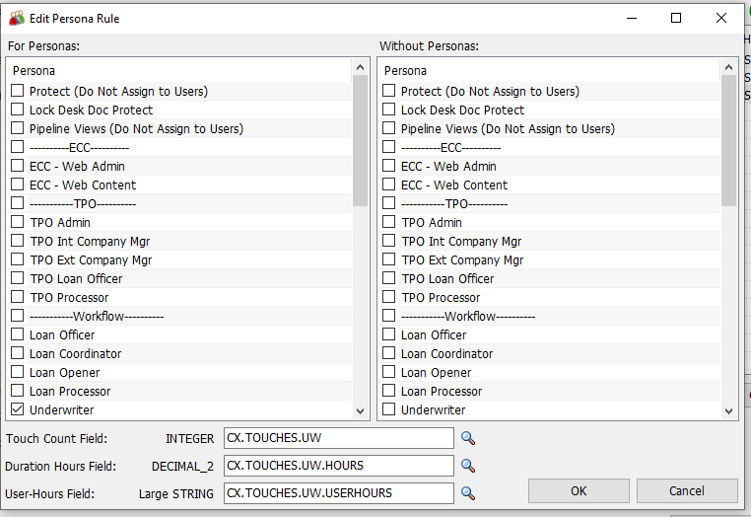
Task: Click the For Personas scrollbar thumb
Action: 360,140
